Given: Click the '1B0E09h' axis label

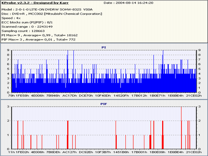Looking at the screenshot, I should click(x=157, y=152).
